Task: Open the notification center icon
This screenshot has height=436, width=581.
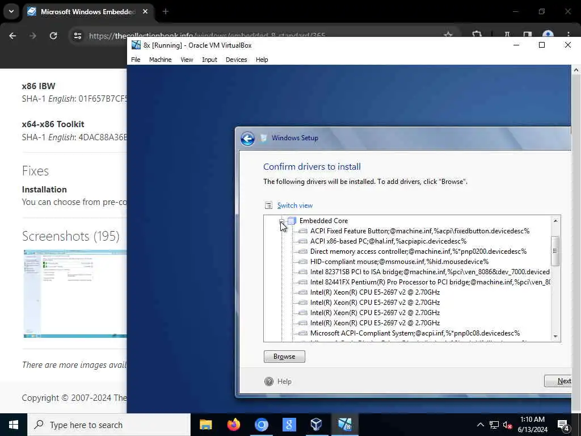Action: 563,425
